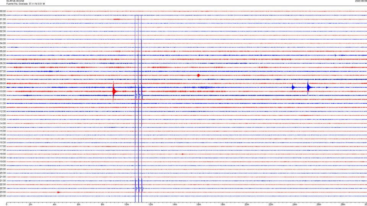Click the 12m axis tick label
The image size is (367, 206).
click(151, 204)
